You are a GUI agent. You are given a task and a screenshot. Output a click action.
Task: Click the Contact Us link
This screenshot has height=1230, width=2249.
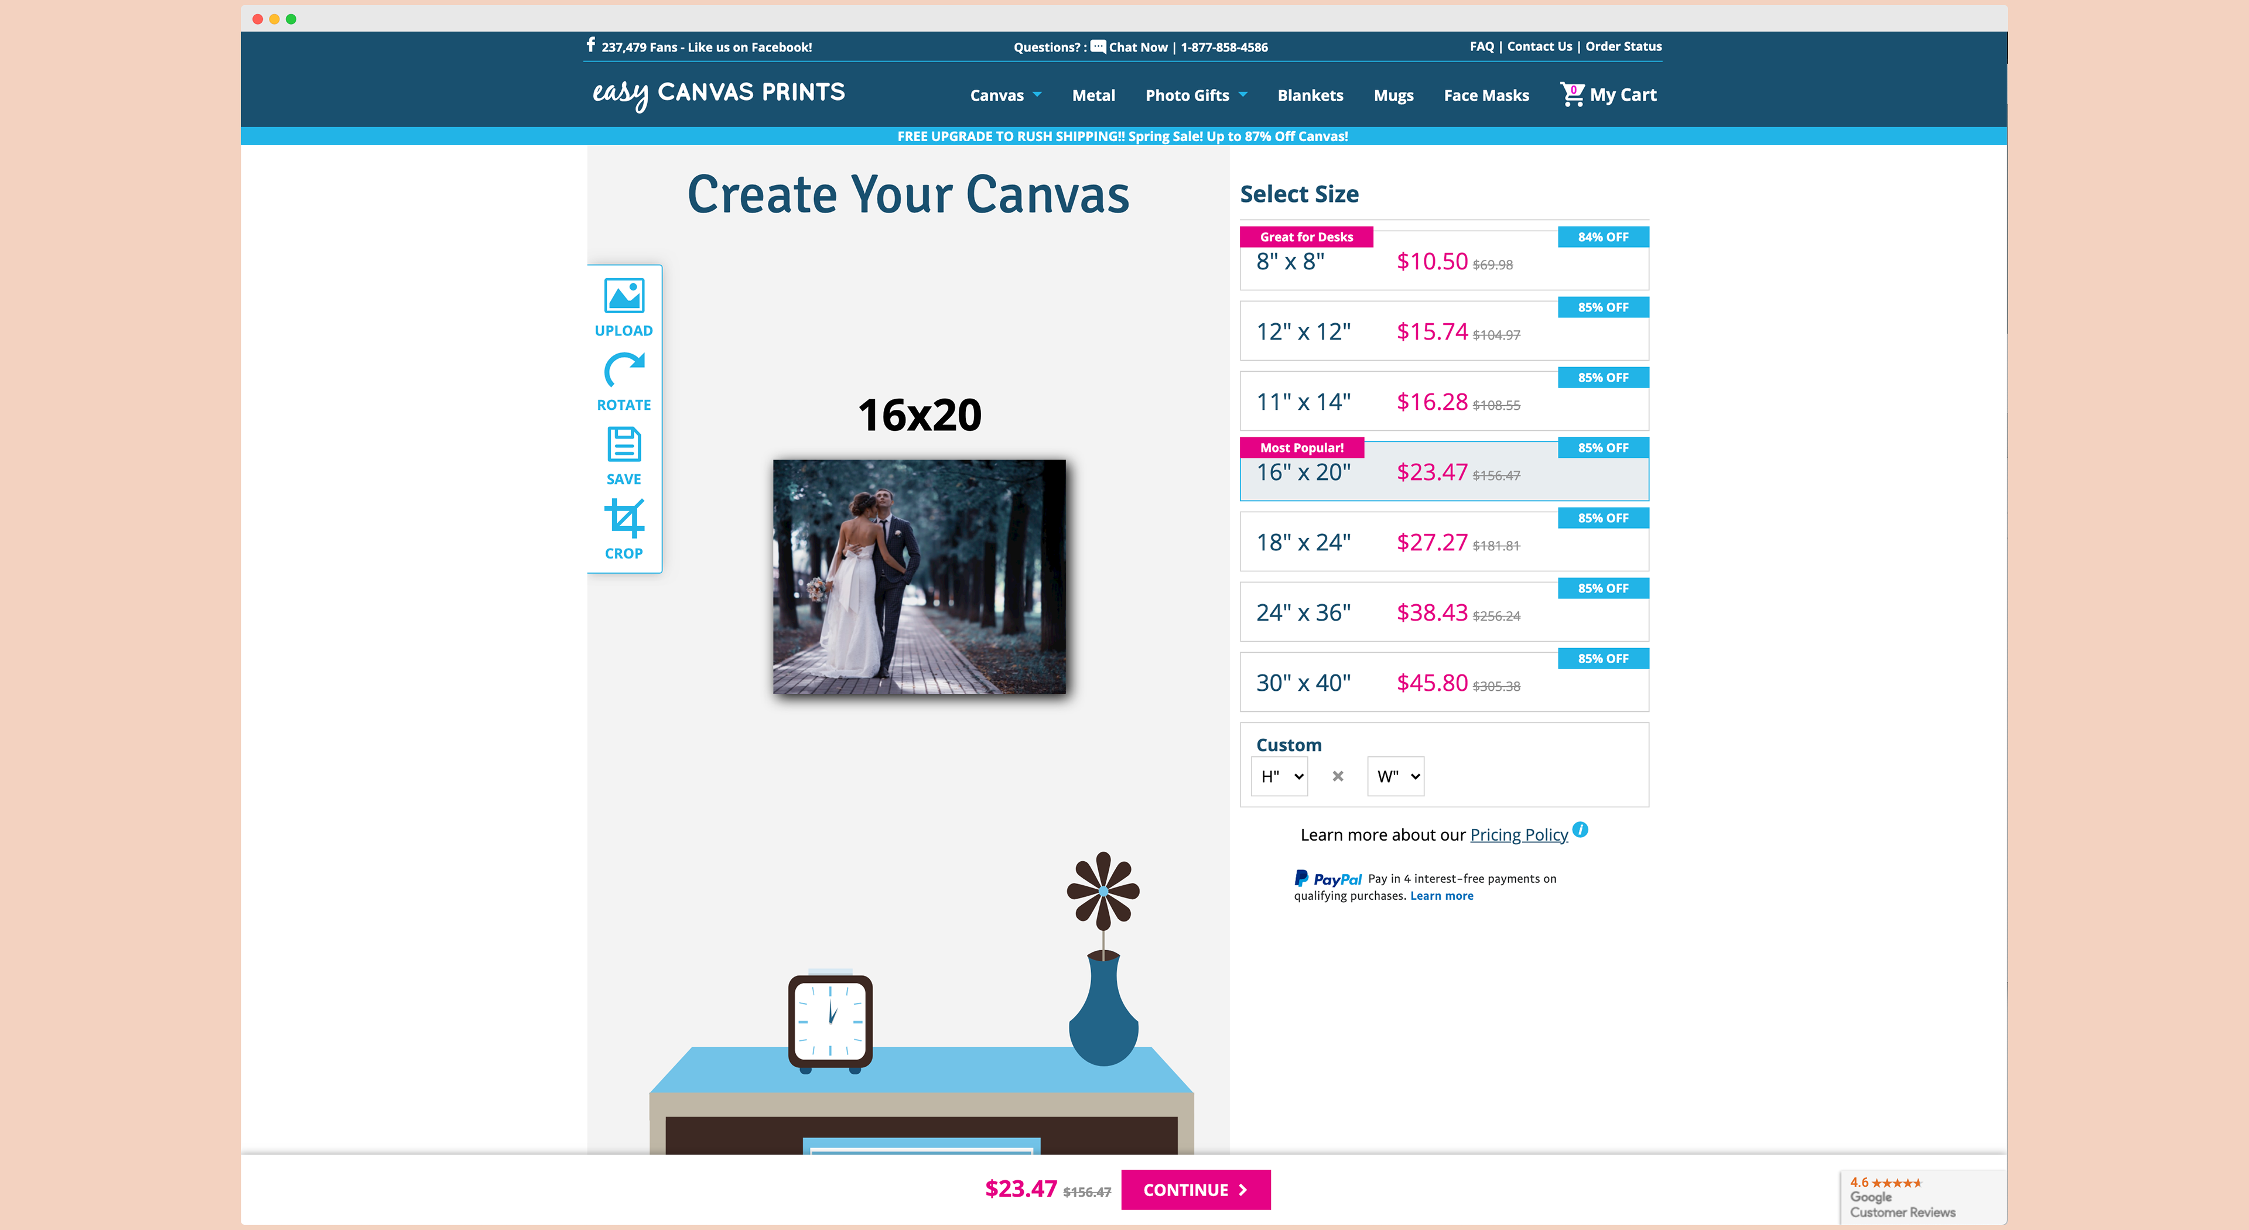[x=1539, y=46]
